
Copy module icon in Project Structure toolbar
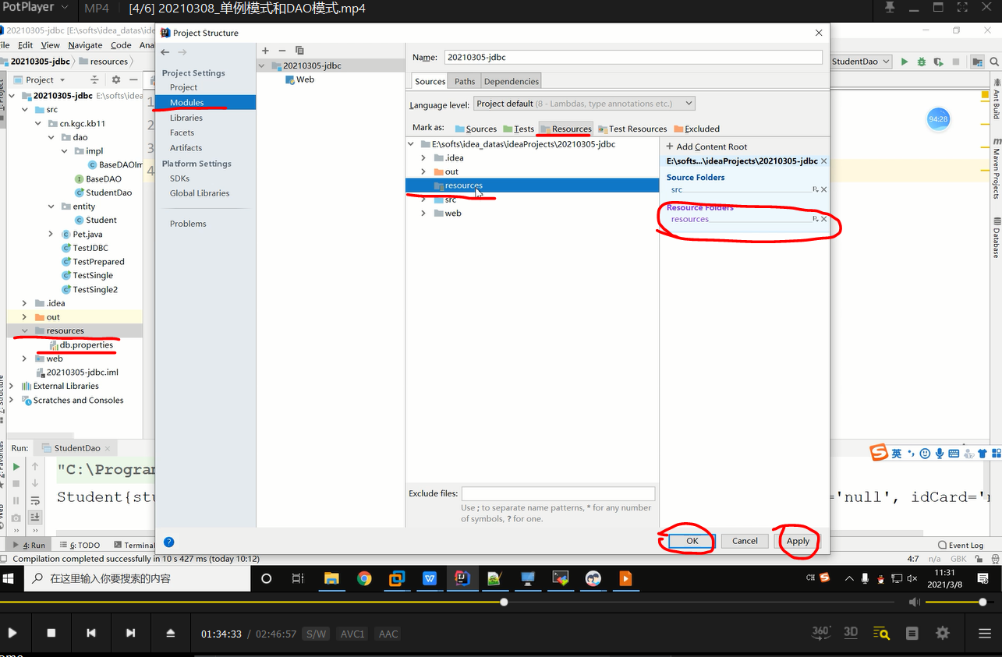pyautogui.click(x=299, y=50)
